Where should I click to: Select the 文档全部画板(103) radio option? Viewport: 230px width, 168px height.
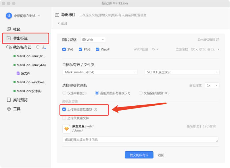click(x=141, y=93)
